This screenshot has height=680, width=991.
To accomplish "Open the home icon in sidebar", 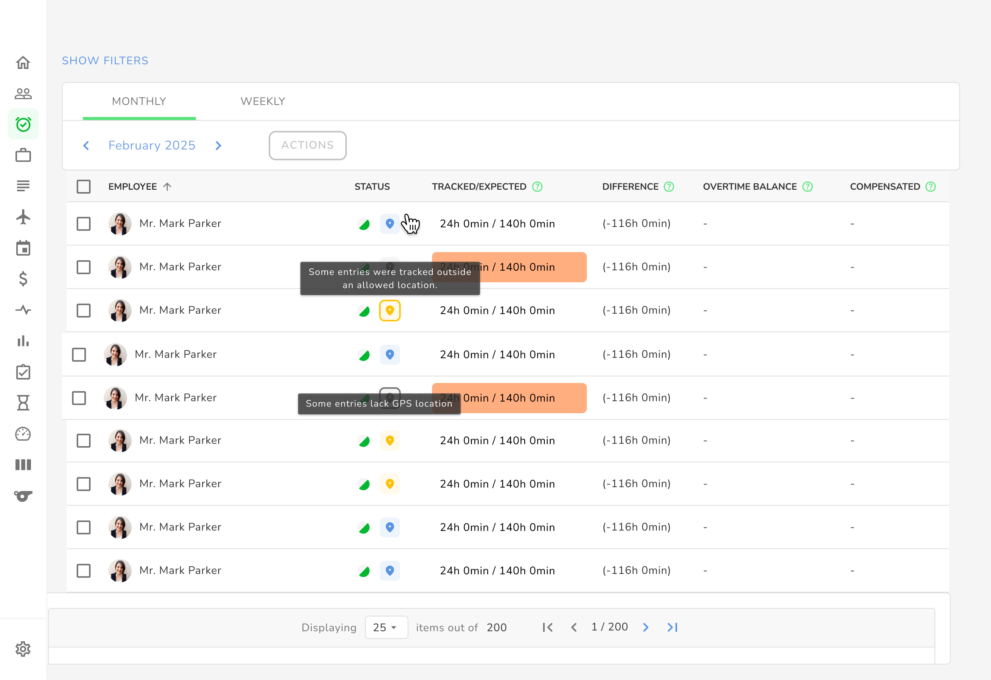I will pyautogui.click(x=23, y=63).
